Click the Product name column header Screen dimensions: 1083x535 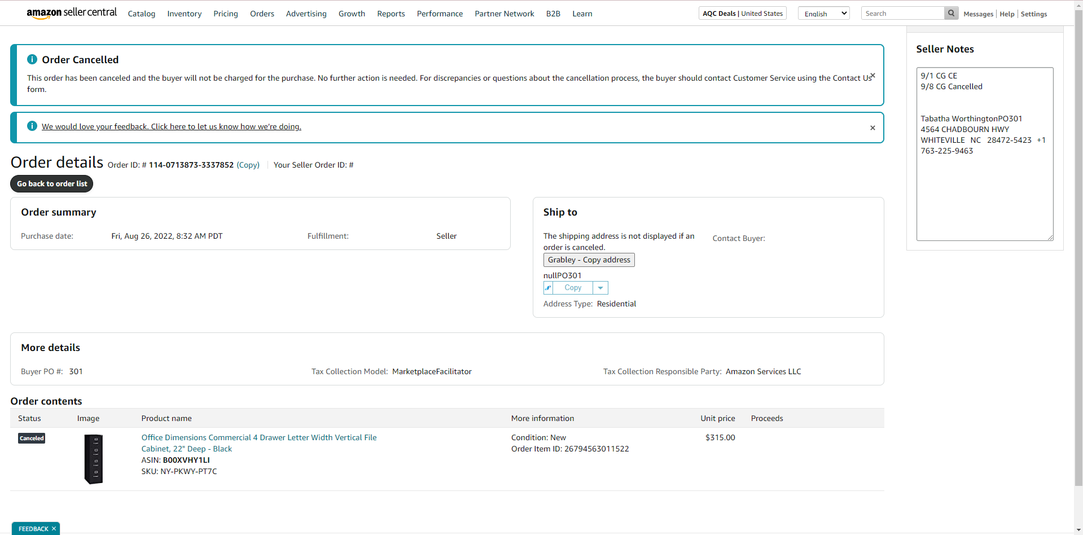(x=166, y=418)
